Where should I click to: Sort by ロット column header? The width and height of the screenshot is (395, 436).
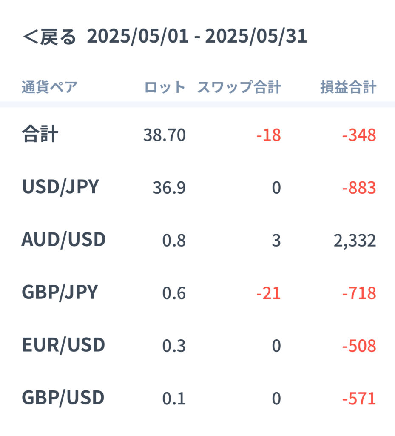[x=165, y=87]
